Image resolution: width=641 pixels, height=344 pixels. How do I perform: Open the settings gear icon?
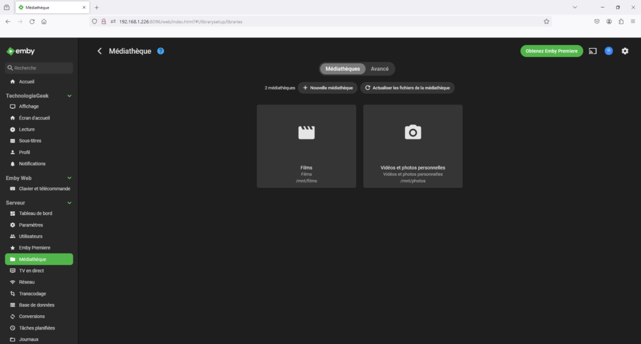(625, 51)
